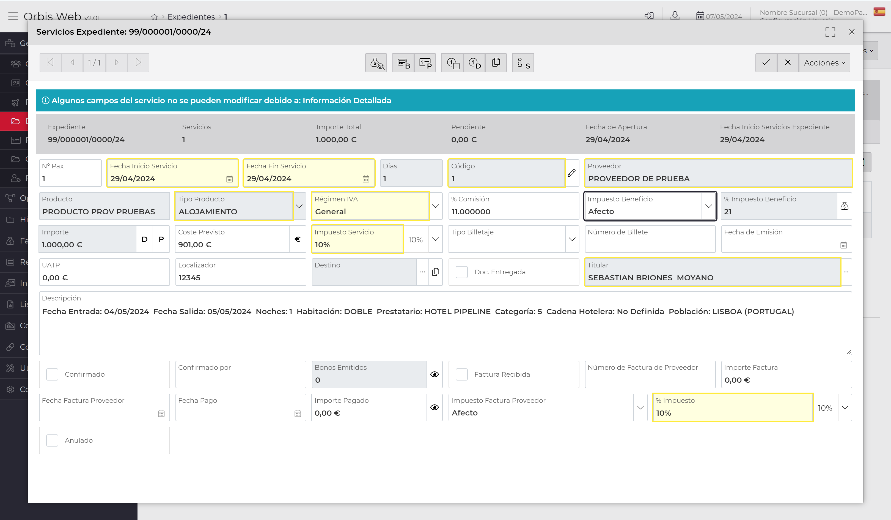
Task: Click the Número de Billete field
Action: point(650,239)
